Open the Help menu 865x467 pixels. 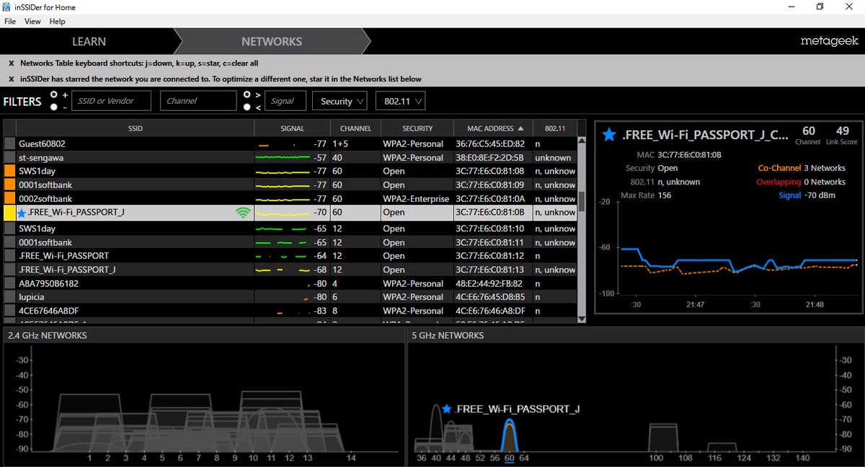pos(57,22)
